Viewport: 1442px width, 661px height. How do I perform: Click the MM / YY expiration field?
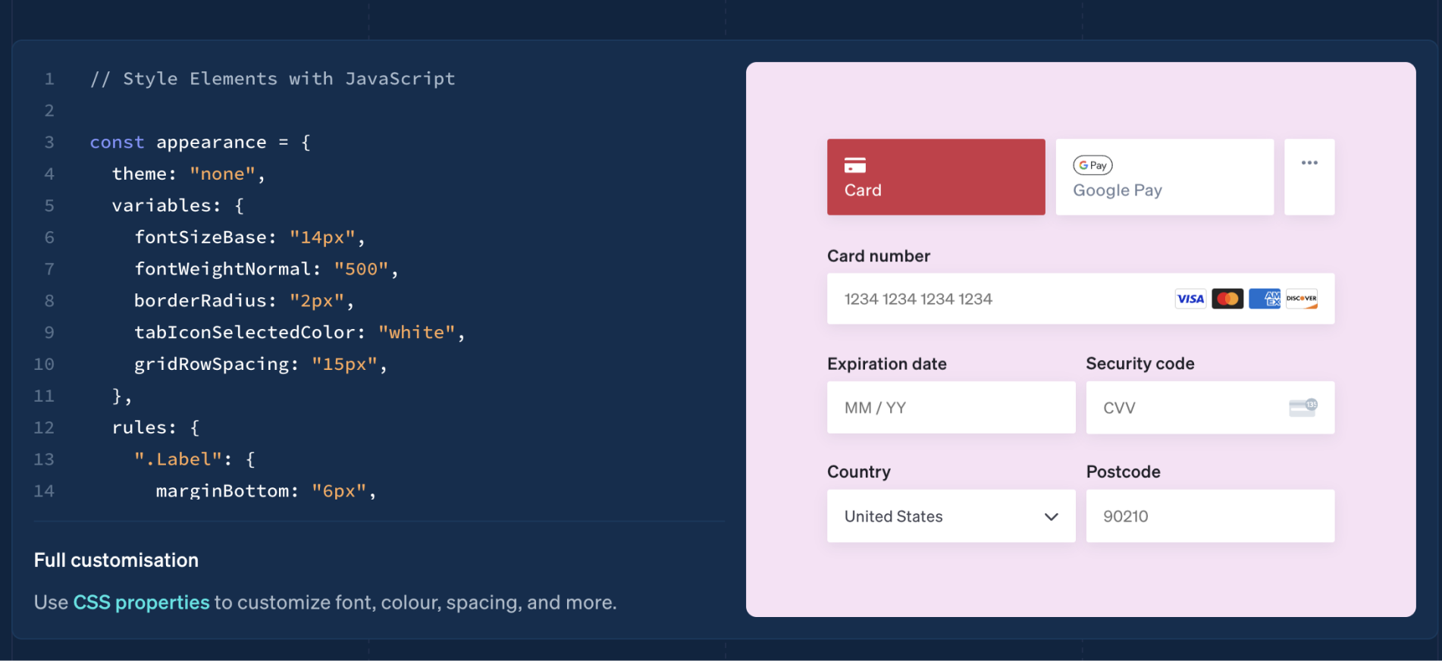pyautogui.click(x=951, y=408)
